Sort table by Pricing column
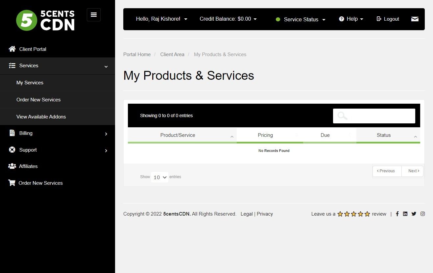The image size is (433, 273). click(x=270, y=135)
